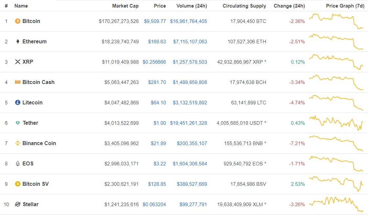Open the Bitcoin name link
The height and width of the screenshot is (215, 368).
(31, 21)
